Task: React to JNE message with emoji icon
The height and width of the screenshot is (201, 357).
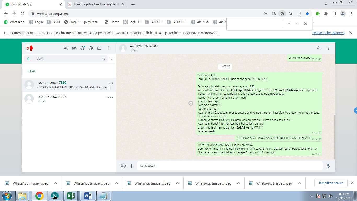Action: (x=191, y=103)
